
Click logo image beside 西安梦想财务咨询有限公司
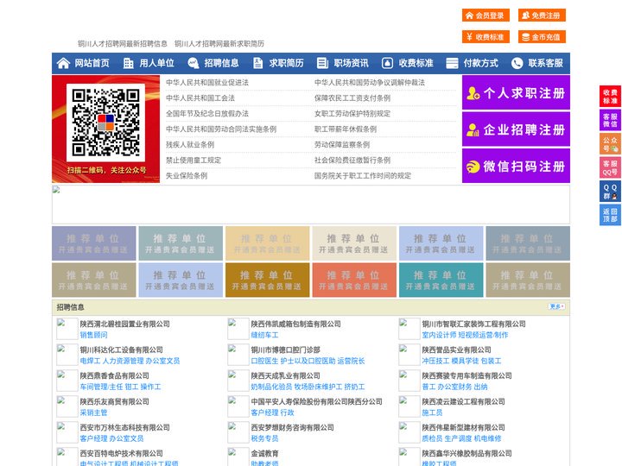[x=238, y=432]
